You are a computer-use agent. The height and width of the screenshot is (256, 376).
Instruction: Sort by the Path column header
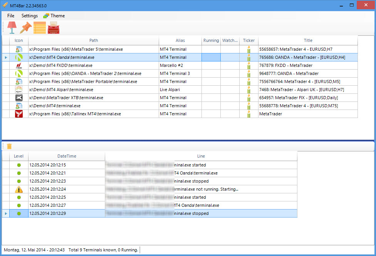pos(94,40)
